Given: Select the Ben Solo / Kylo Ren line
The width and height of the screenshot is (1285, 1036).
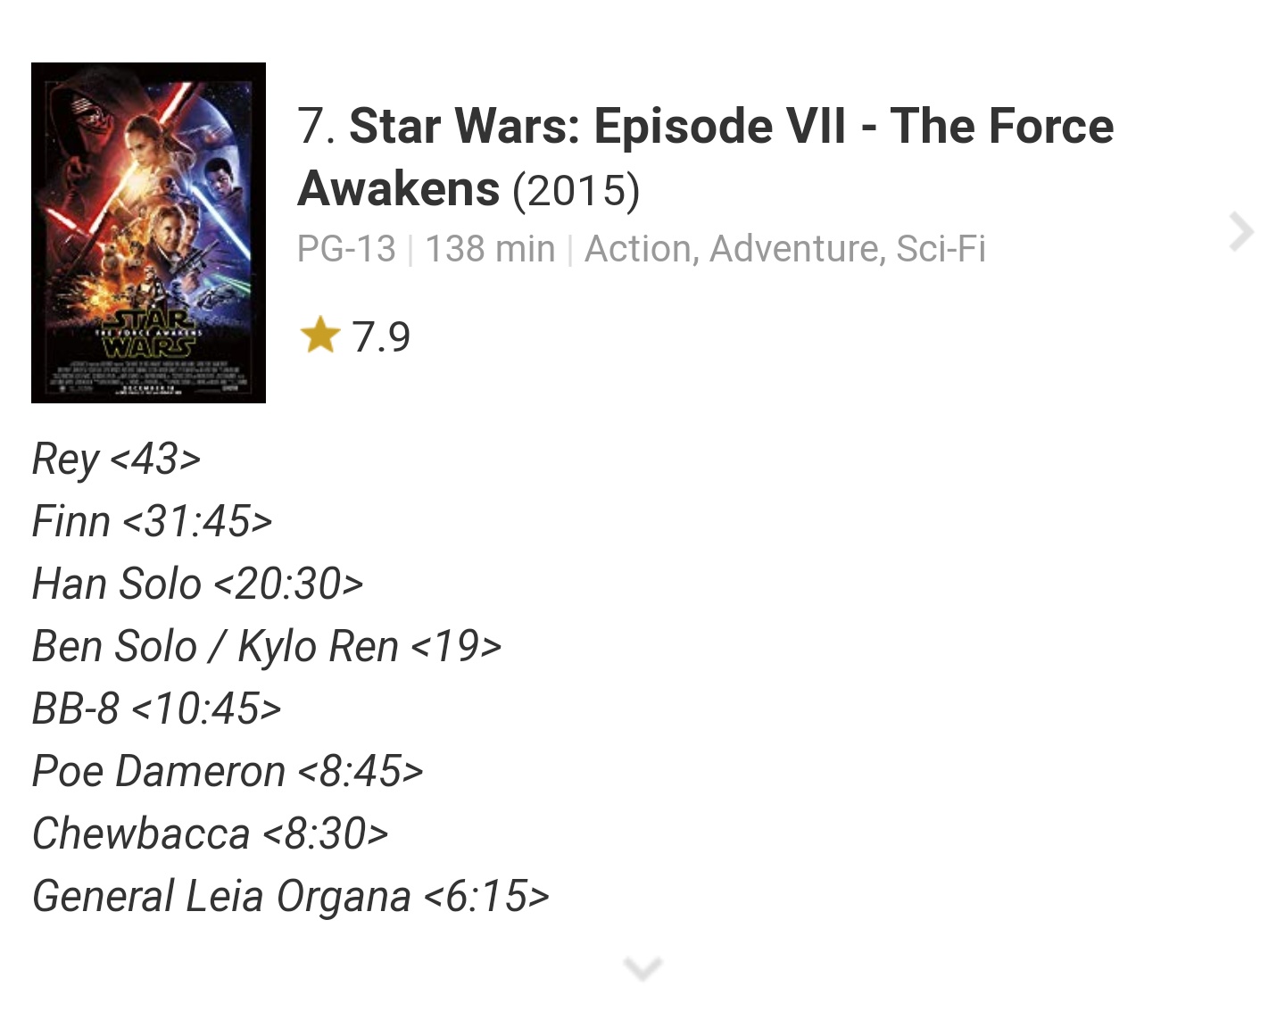Looking at the screenshot, I should tap(266, 647).
